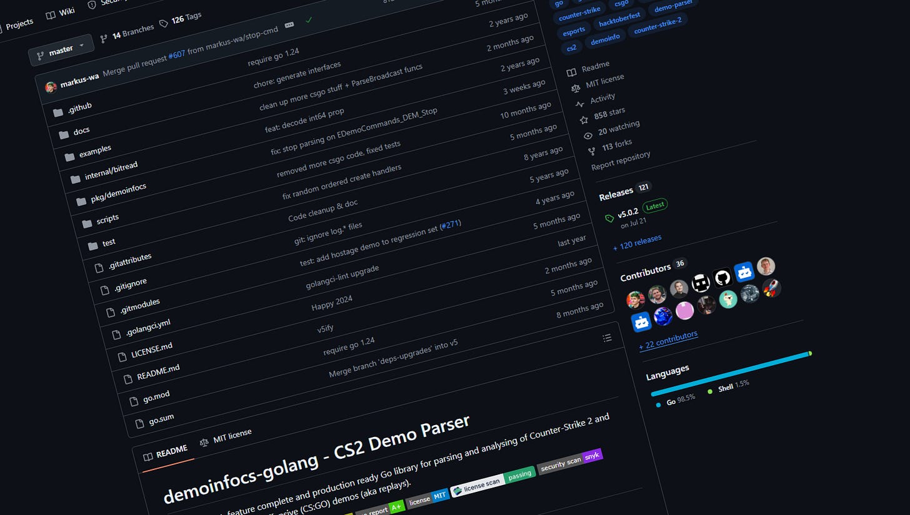Image resolution: width=910 pixels, height=515 pixels.
Task: Open the test folder
Action: (109, 242)
